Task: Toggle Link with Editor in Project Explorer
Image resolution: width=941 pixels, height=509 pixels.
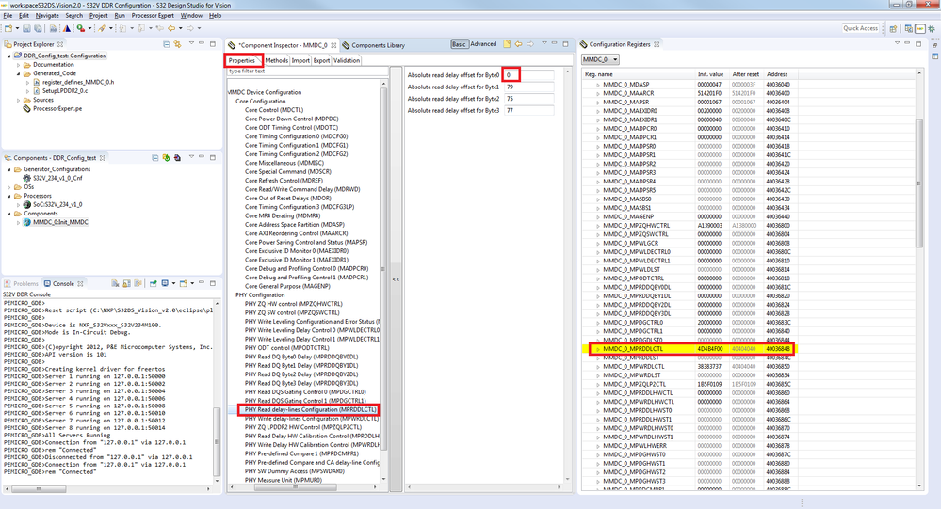Action: click(x=177, y=44)
